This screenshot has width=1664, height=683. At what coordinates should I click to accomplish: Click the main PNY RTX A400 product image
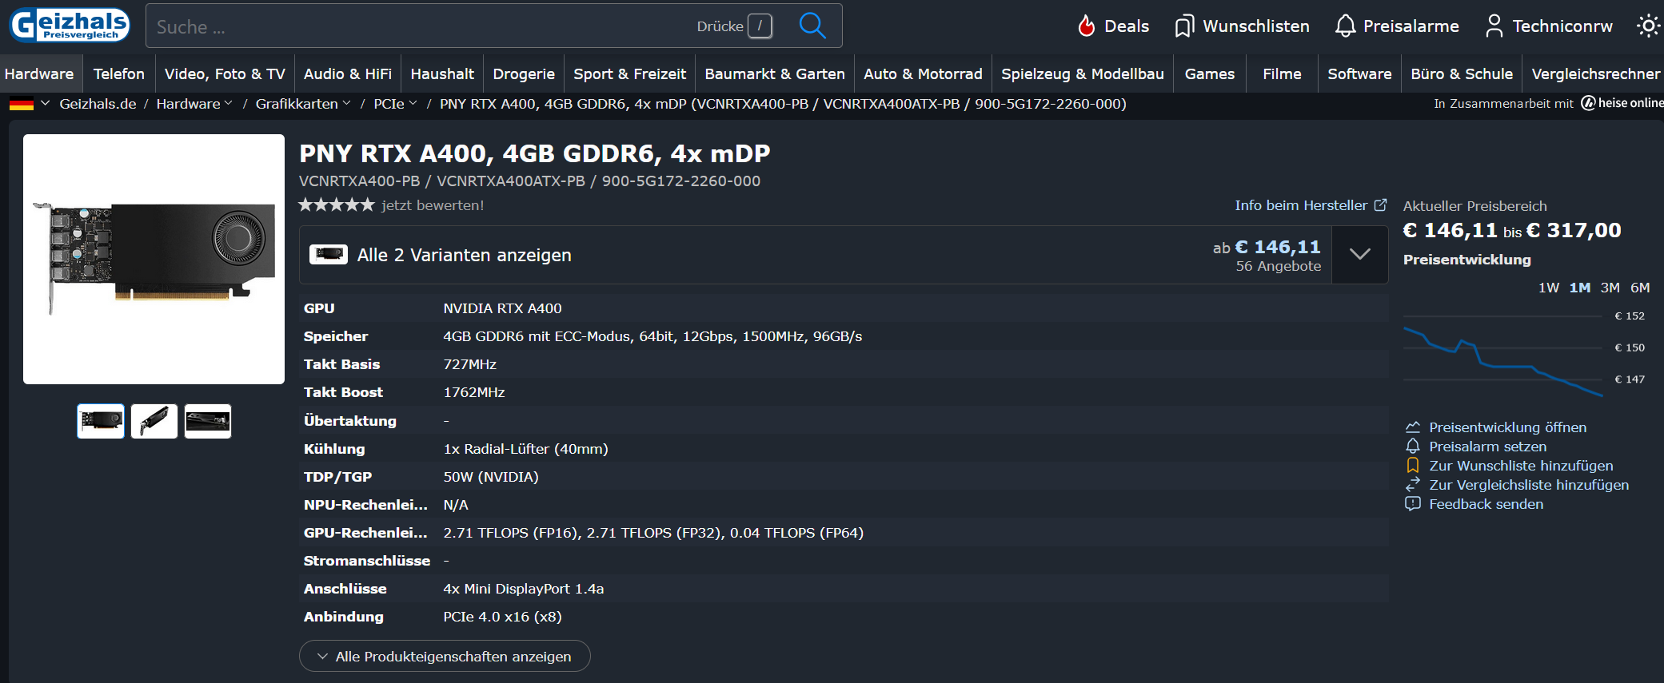(154, 259)
